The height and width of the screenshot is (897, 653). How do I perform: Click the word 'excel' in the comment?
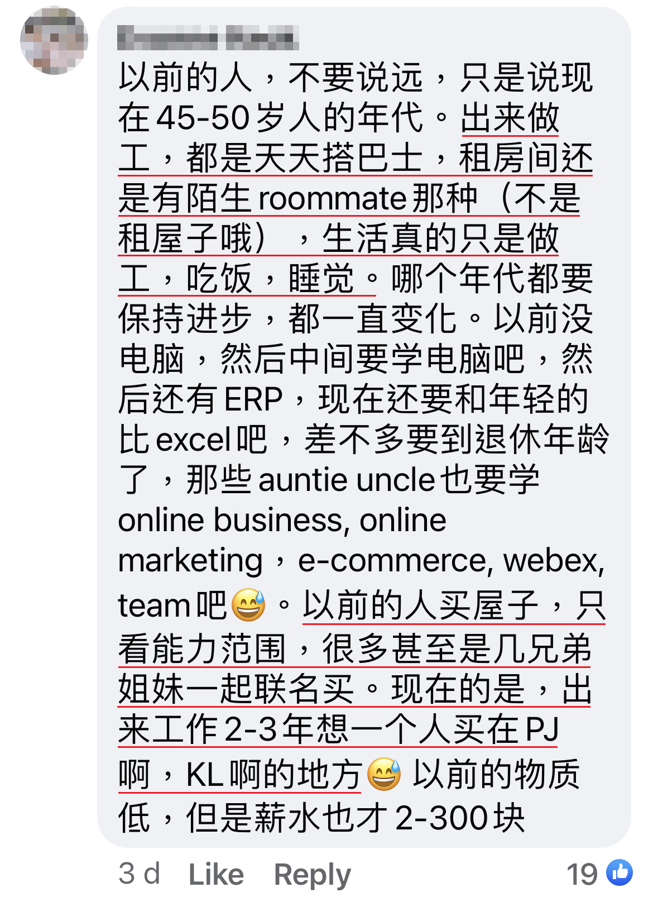(193, 440)
